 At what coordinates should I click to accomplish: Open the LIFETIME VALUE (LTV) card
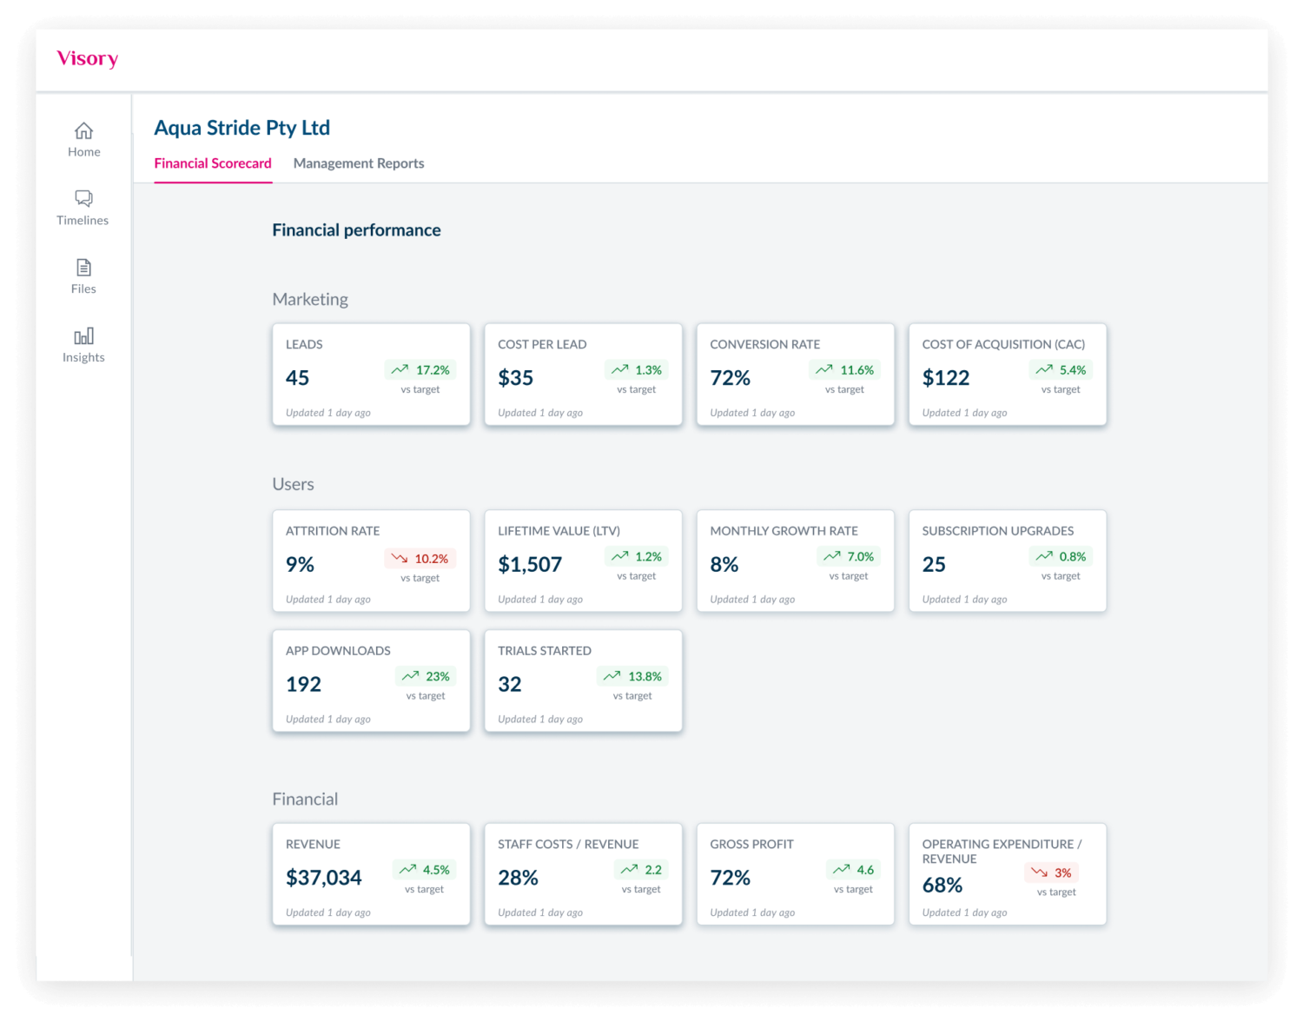click(x=583, y=561)
